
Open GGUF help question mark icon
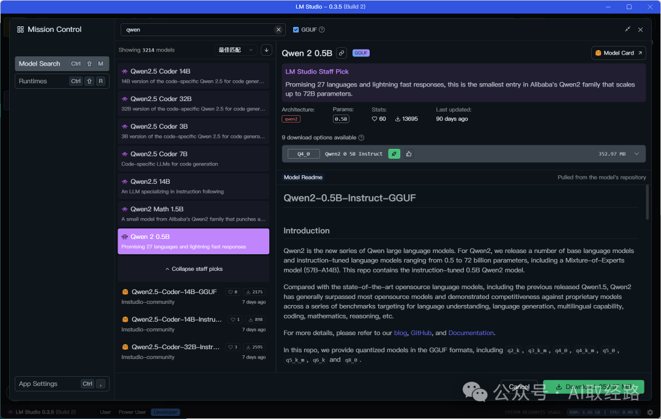[x=322, y=29]
